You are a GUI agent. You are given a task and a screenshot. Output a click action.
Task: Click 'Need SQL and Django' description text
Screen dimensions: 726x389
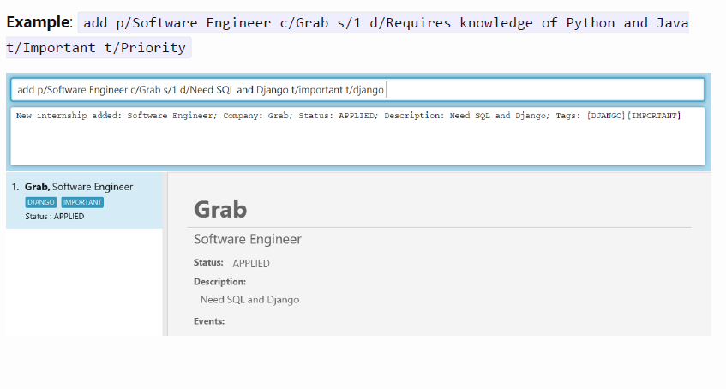coord(249,300)
